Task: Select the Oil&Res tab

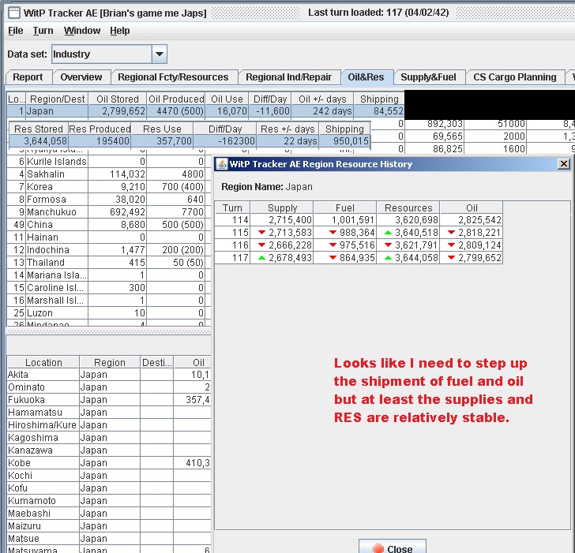Action: coord(366,77)
